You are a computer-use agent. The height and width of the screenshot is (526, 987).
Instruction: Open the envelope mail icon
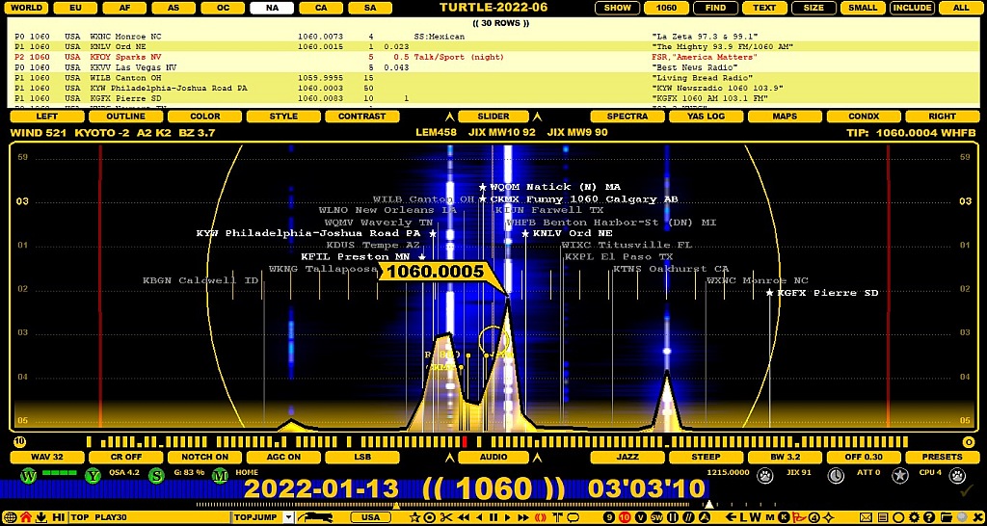click(x=866, y=517)
